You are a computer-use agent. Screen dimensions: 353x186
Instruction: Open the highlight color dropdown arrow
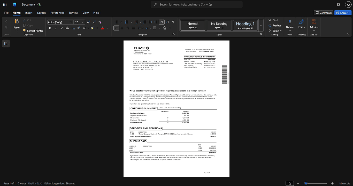[97, 28]
